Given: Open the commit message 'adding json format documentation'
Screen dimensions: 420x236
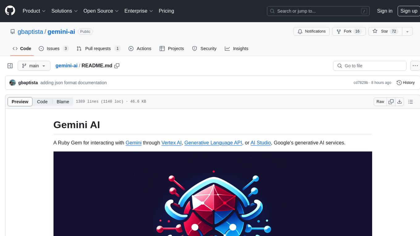Looking at the screenshot, I should coord(73,83).
